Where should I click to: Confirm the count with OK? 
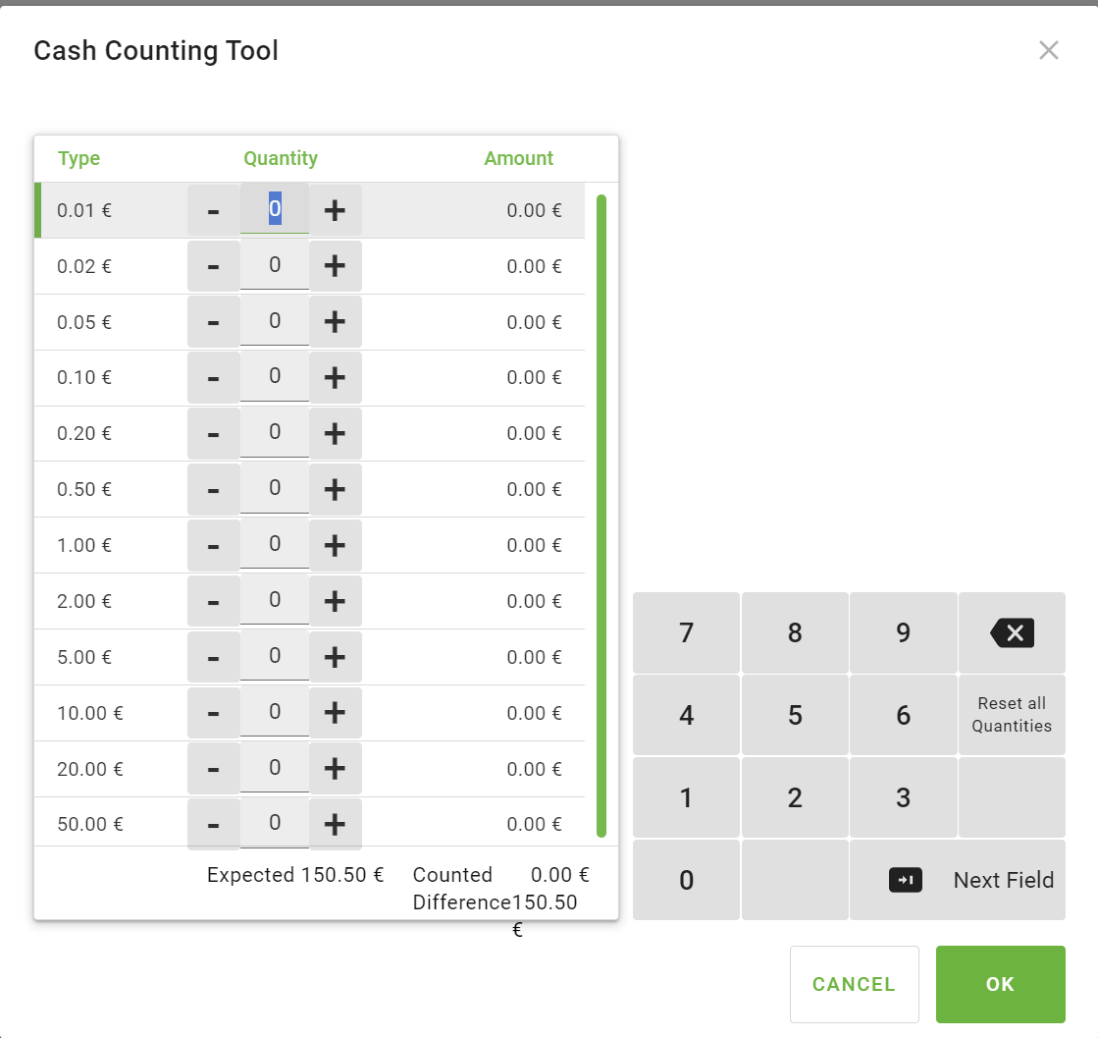1000,984
